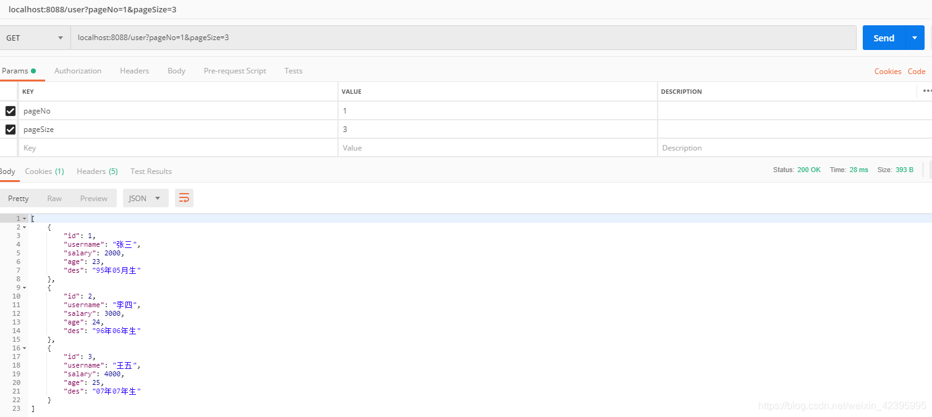Open the Pre-request Script tab
The width and height of the screenshot is (932, 417).
[x=235, y=71]
